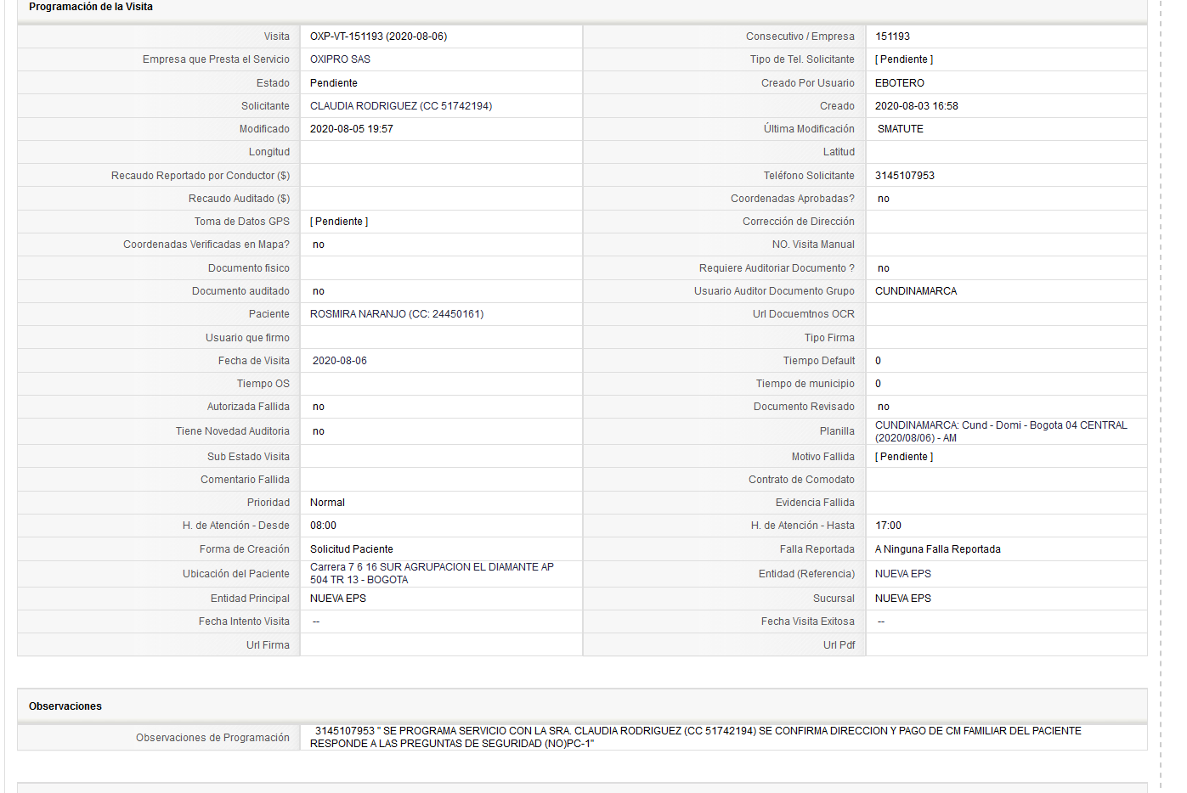Click the Tipo de Tel. Solicitante [Pendiente] value
The width and height of the screenshot is (1187, 793).
tap(904, 59)
